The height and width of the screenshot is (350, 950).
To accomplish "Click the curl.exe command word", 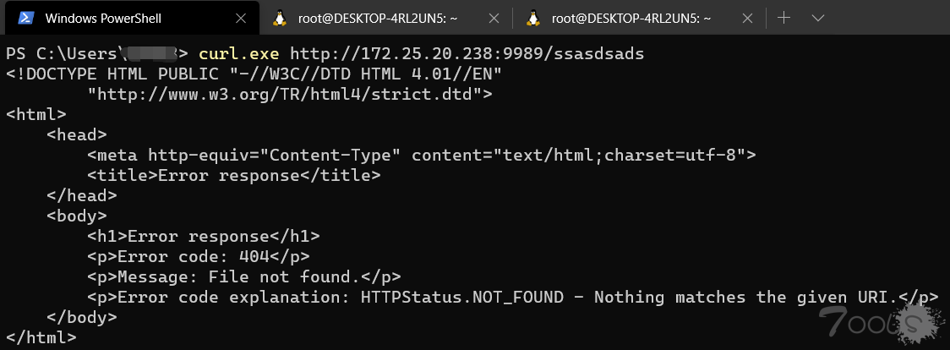I will coord(238,54).
